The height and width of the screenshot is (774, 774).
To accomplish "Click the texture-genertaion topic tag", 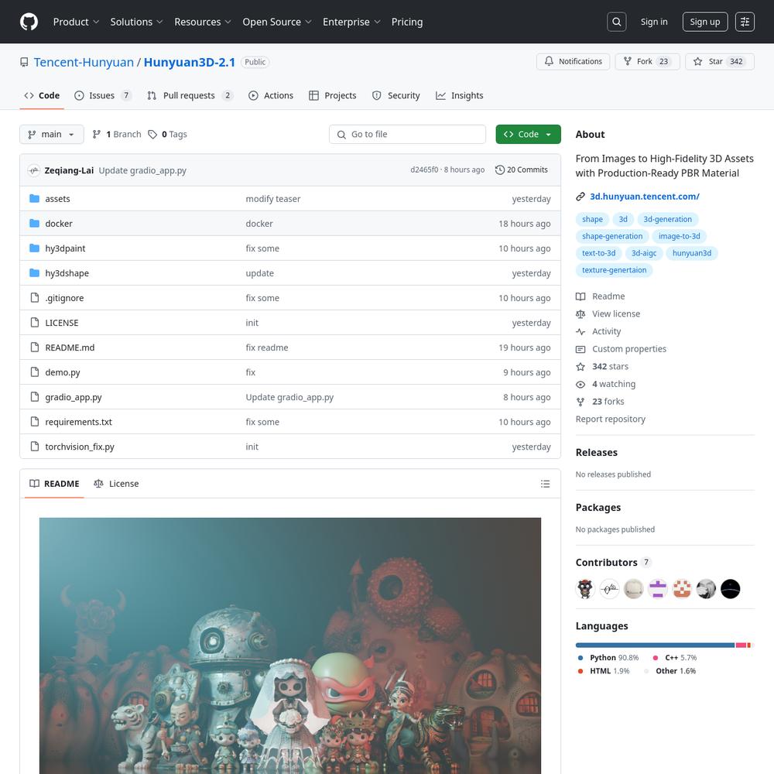I will tap(614, 270).
